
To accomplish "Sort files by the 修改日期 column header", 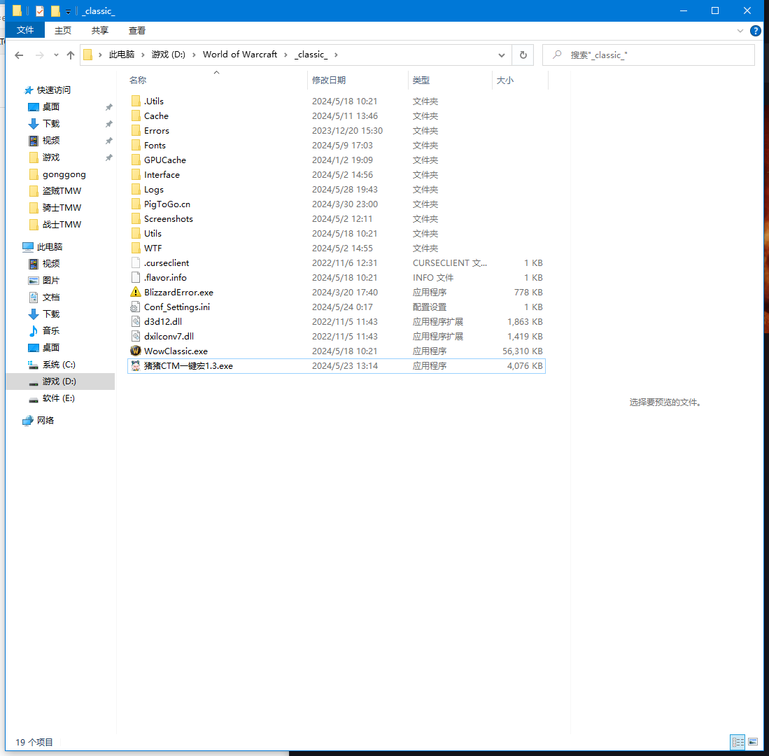I will coord(329,80).
